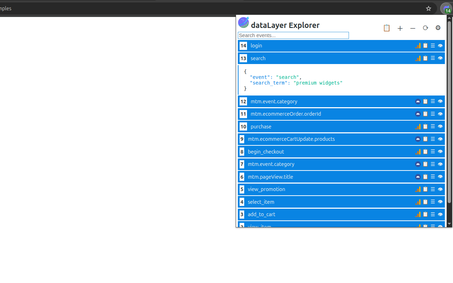Click Google Analytics icon on add_to_cart row
The height and width of the screenshot is (283, 453).
pos(418,214)
